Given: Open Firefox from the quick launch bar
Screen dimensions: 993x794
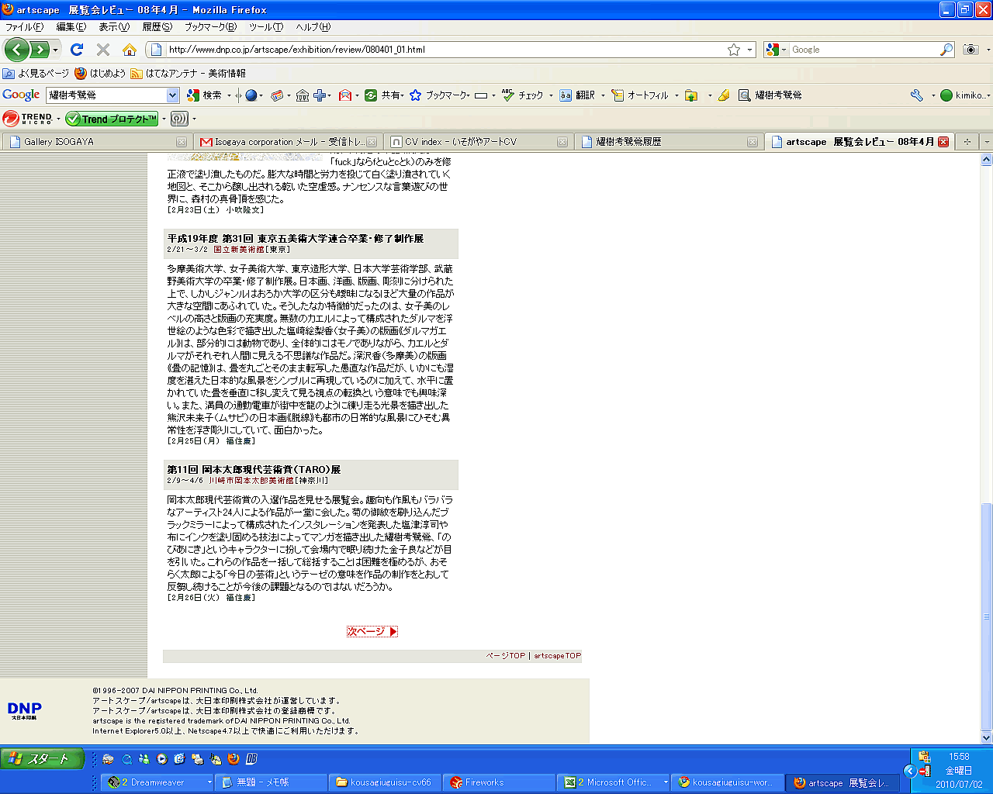Looking at the screenshot, I should click(x=234, y=759).
